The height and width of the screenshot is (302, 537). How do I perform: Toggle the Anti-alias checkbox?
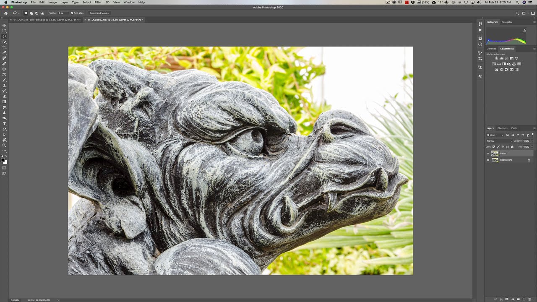click(72, 13)
